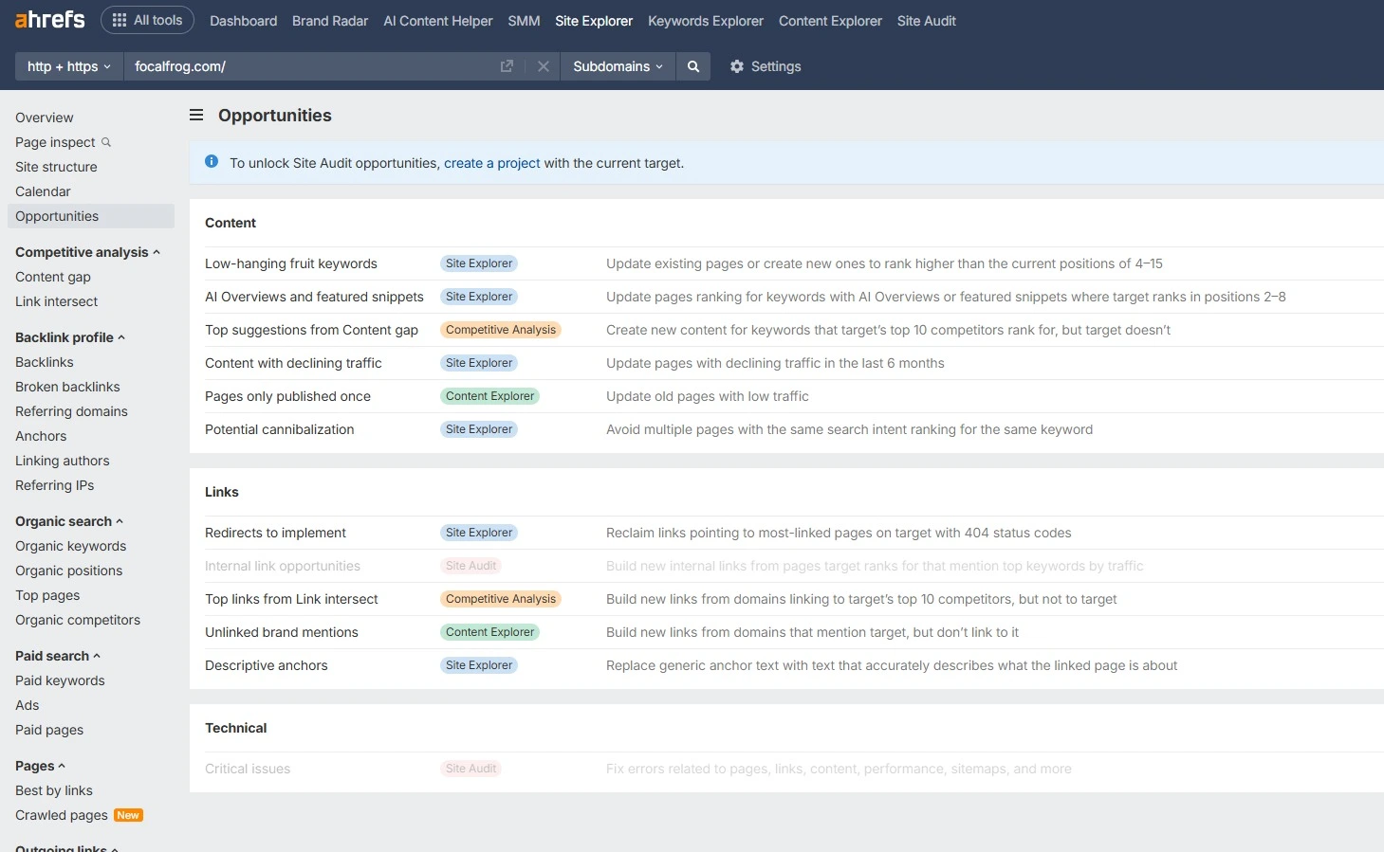Viewport: 1384px width, 852px height.
Task: Select SMM in the top navigation
Action: click(524, 21)
